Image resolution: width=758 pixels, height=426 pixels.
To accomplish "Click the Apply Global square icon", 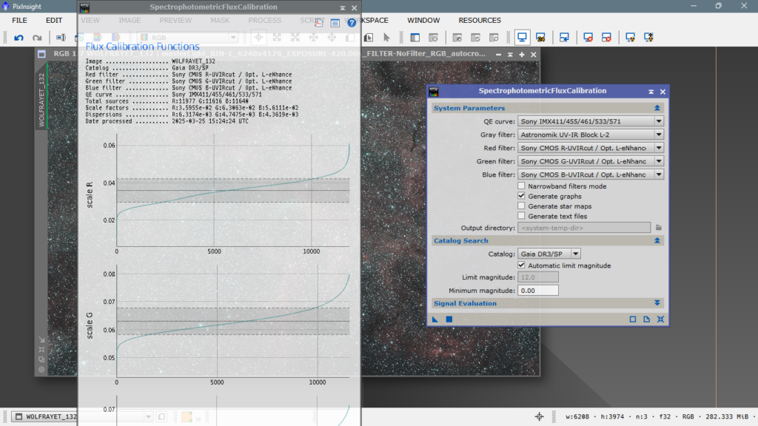I will click(x=449, y=319).
